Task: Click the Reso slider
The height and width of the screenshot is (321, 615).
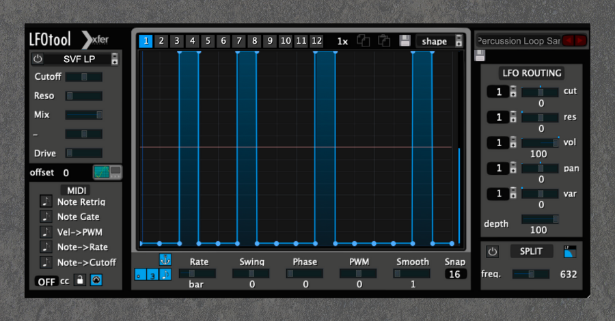Action: tap(84, 96)
